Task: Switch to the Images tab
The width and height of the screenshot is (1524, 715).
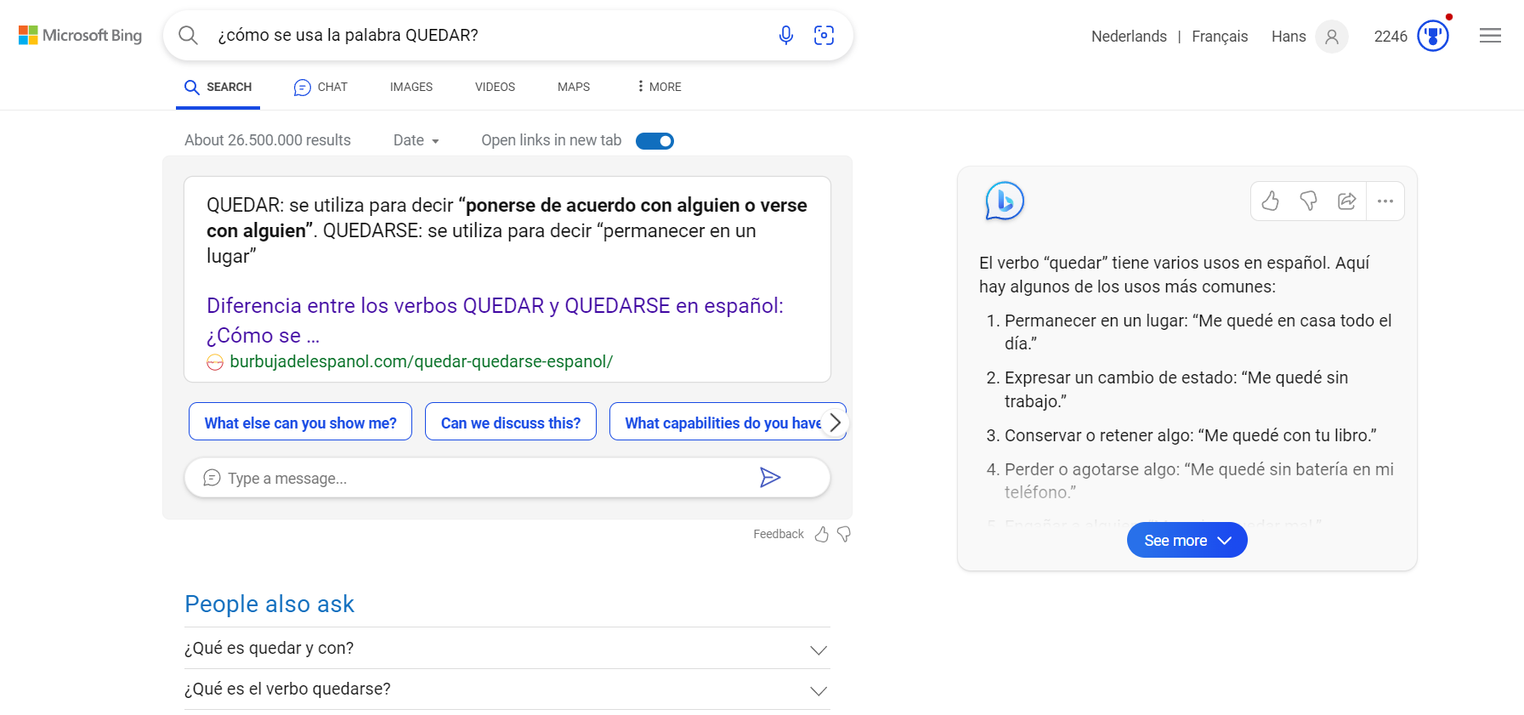Action: 411,87
